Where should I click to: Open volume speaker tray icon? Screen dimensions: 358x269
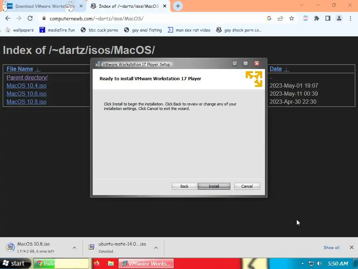320,263
